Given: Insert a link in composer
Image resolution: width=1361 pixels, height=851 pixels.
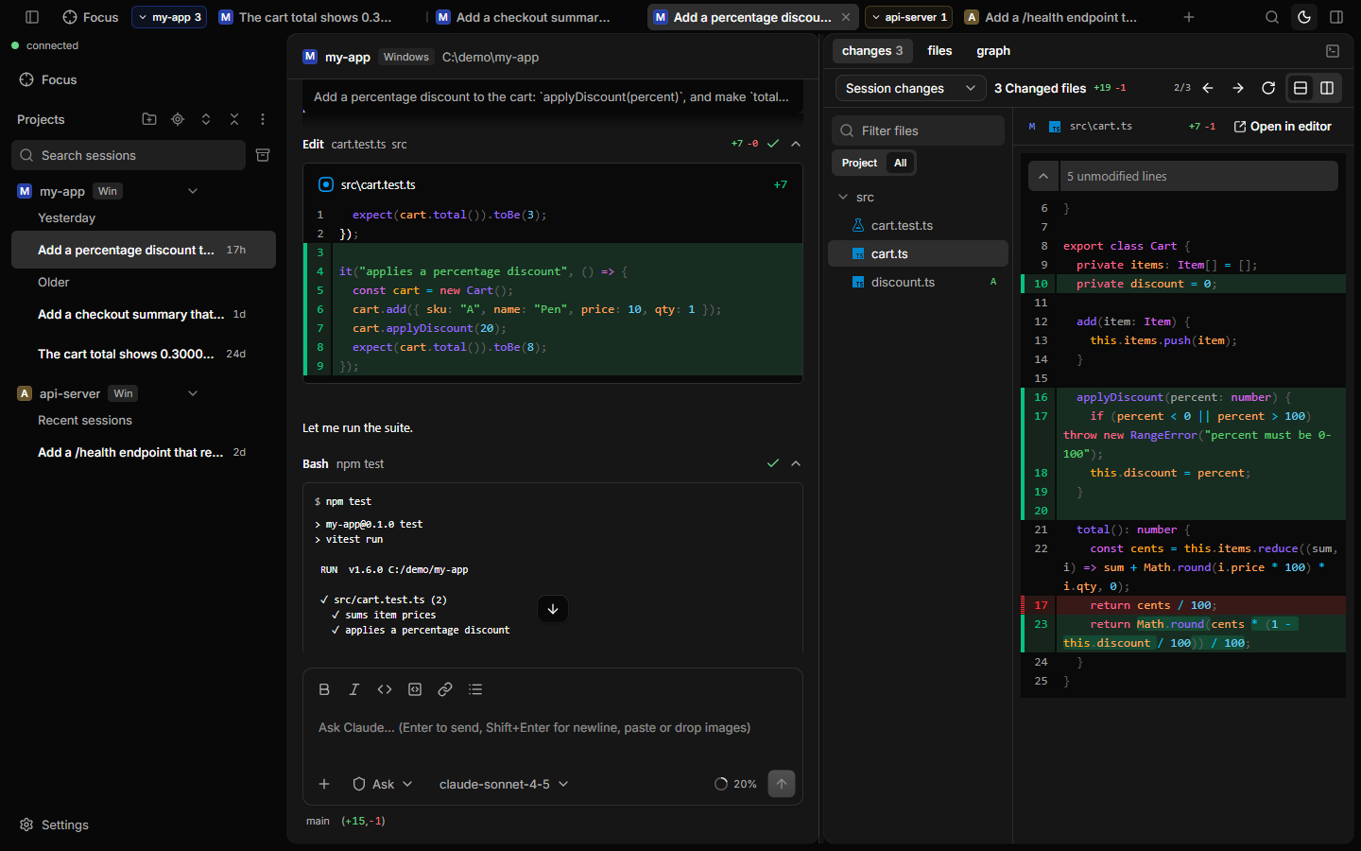Looking at the screenshot, I should tap(445, 689).
